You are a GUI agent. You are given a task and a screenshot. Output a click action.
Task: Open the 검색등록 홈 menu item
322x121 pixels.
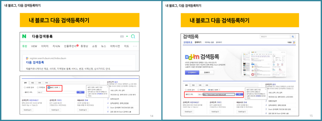pos(188,42)
